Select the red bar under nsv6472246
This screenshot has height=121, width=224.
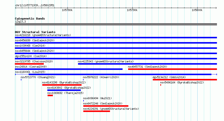click(x=106, y=106)
